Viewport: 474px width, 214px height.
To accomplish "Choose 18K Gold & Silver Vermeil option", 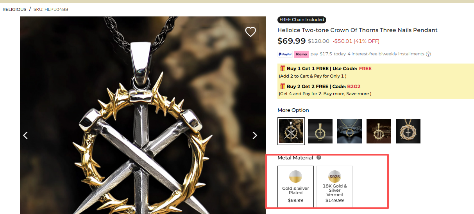I will 334,187.
